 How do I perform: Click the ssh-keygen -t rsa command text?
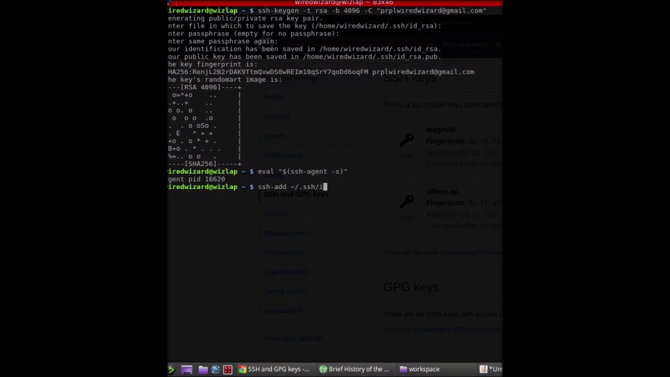(x=372, y=10)
